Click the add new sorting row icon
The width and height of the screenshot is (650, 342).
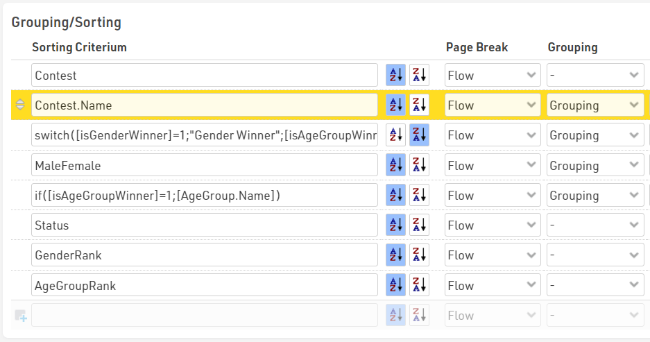[20, 316]
